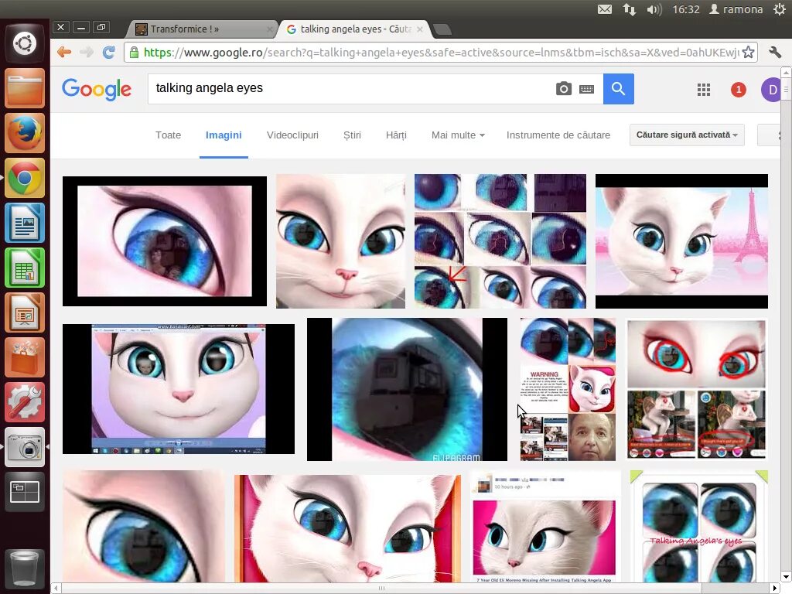The height and width of the screenshot is (594, 792).
Task: Open session gear menu in panel
Action: click(780, 9)
